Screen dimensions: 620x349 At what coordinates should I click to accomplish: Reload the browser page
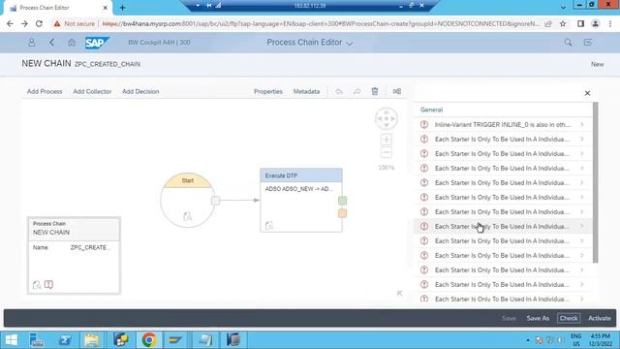click(39, 23)
